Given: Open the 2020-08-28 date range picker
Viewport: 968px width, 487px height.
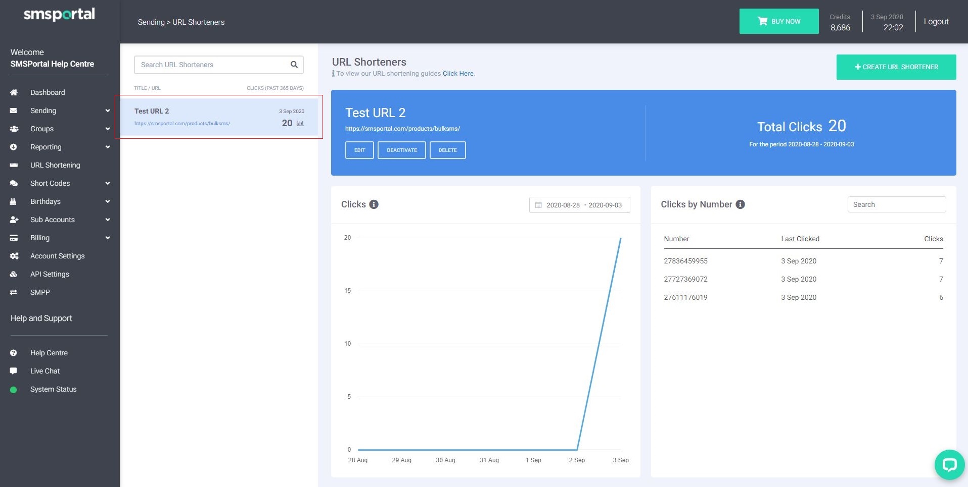Looking at the screenshot, I should click(x=580, y=205).
